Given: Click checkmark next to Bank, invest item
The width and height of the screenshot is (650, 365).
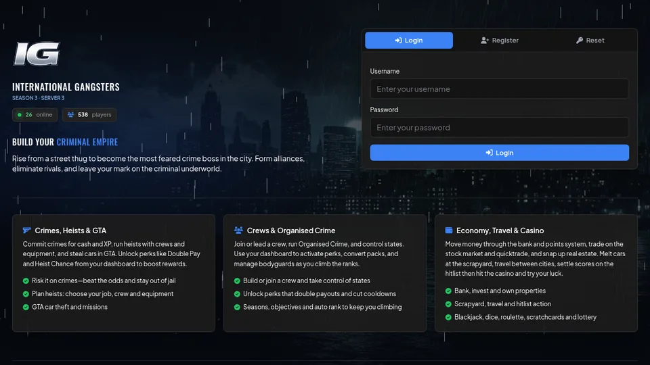Looking at the screenshot, I should [x=448, y=291].
